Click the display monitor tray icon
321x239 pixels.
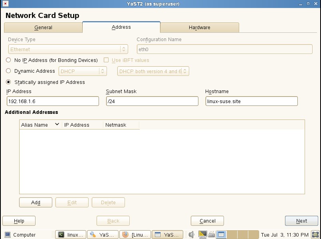tap(203, 235)
